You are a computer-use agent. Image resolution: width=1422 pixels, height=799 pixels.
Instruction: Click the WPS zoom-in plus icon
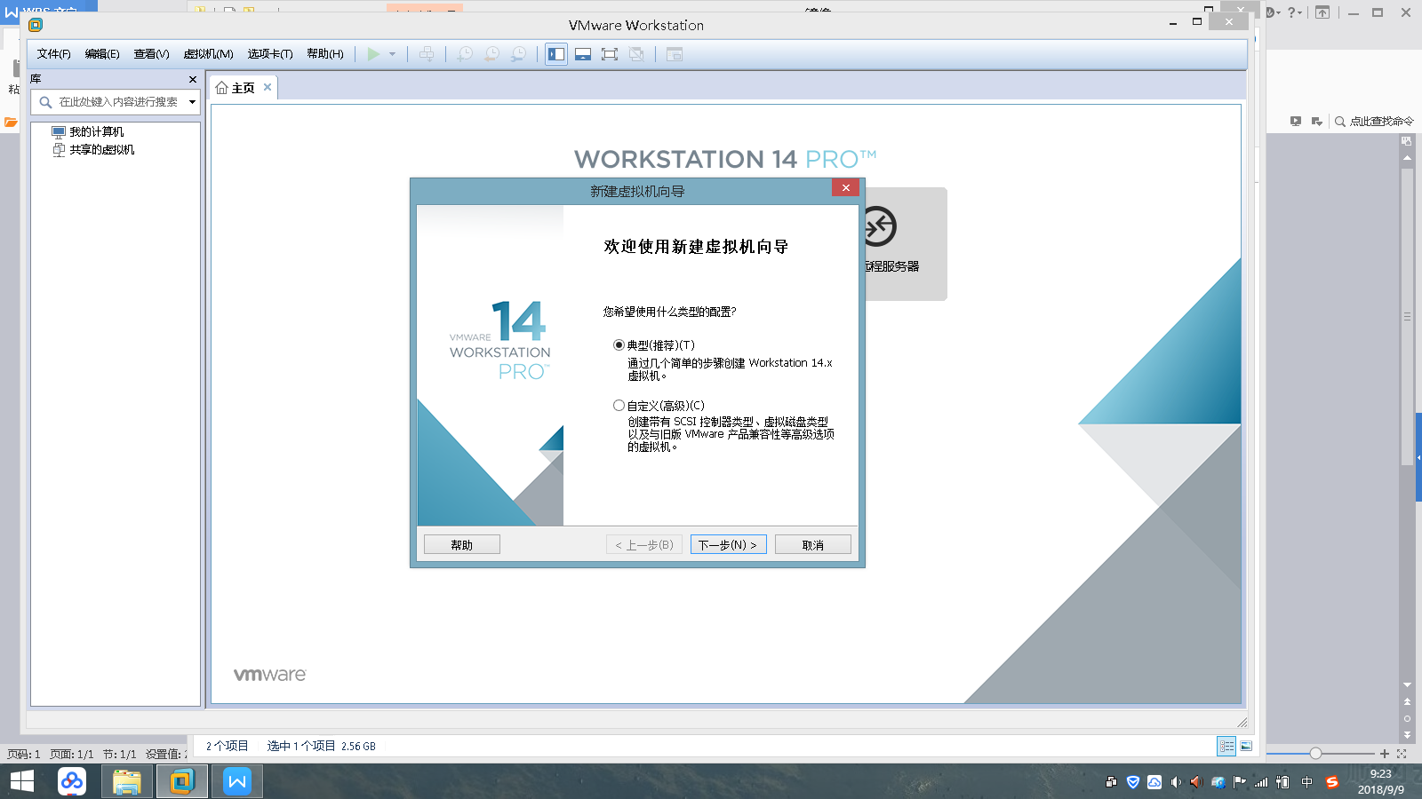1385,754
